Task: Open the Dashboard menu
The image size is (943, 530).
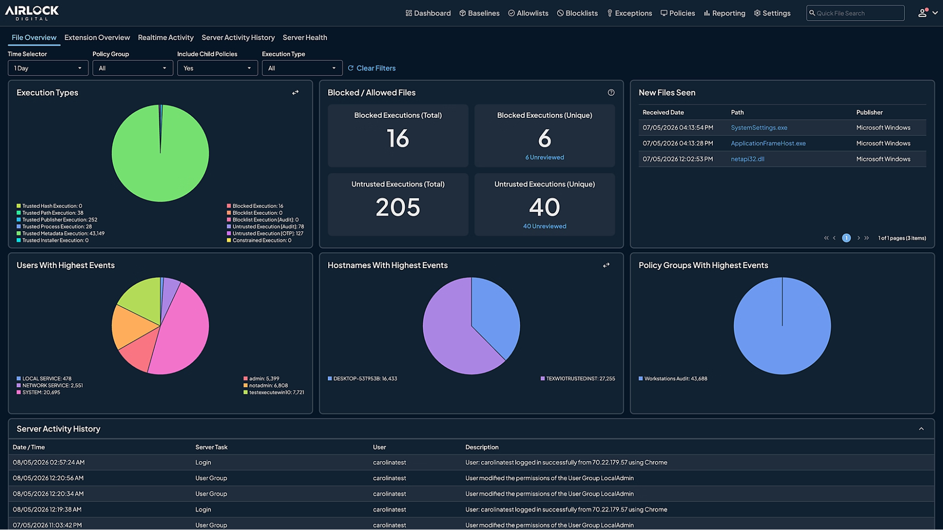Action: [428, 13]
